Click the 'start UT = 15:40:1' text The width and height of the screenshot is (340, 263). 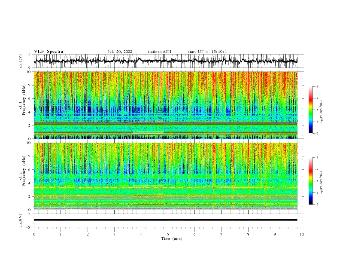pyautogui.click(x=207, y=52)
